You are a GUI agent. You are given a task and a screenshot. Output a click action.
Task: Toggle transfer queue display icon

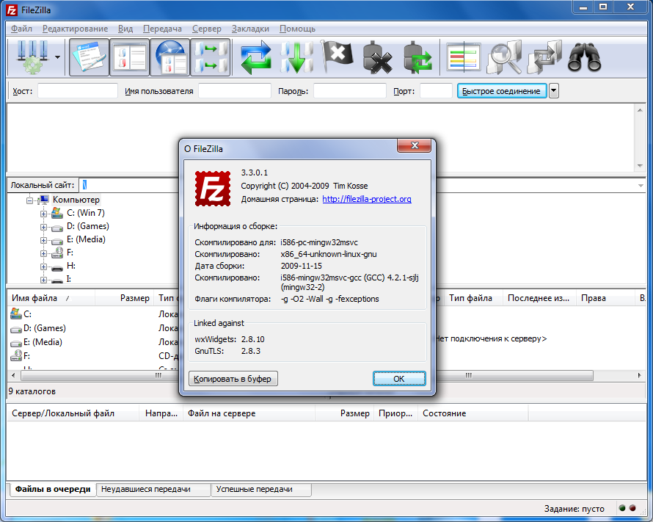pyautogui.click(x=211, y=57)
